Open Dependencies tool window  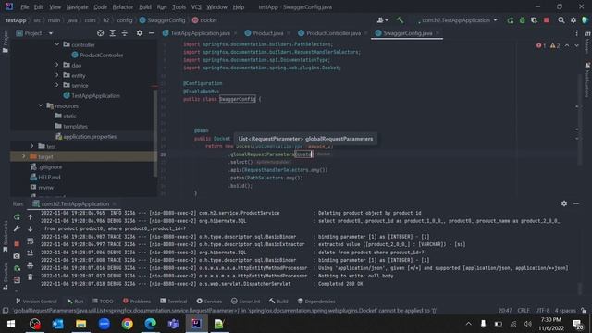pyautogui.click(x=316, y=302)
